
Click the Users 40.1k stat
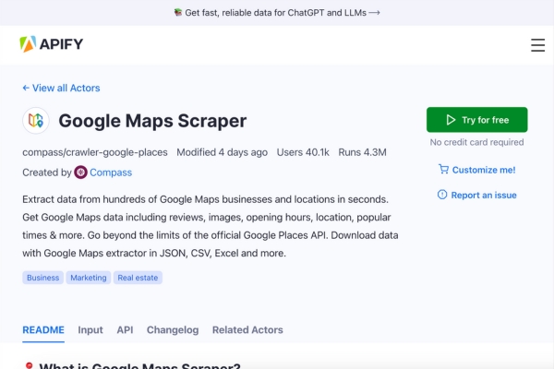click(x=303, y=152)
